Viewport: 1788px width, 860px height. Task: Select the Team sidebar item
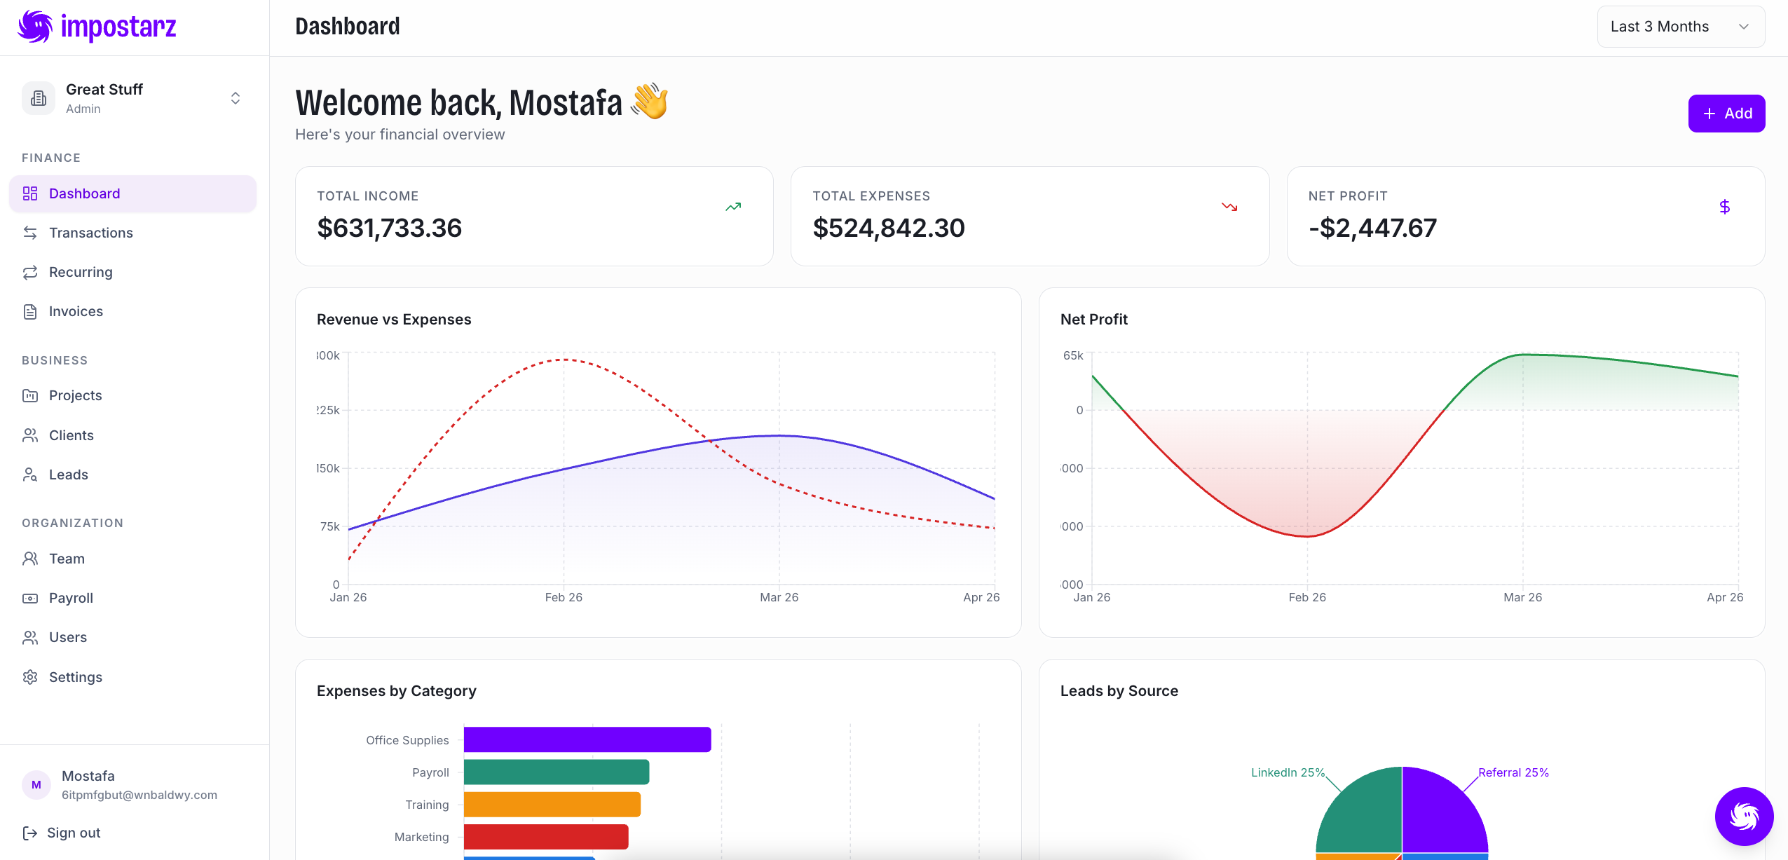coord(67,559)
